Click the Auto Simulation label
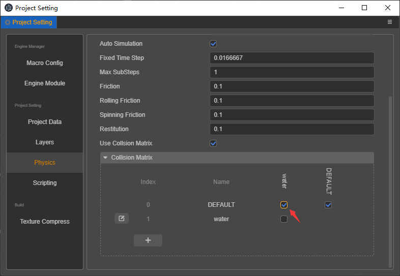Viewport: 400px width, 276px height. coord(121,44)
